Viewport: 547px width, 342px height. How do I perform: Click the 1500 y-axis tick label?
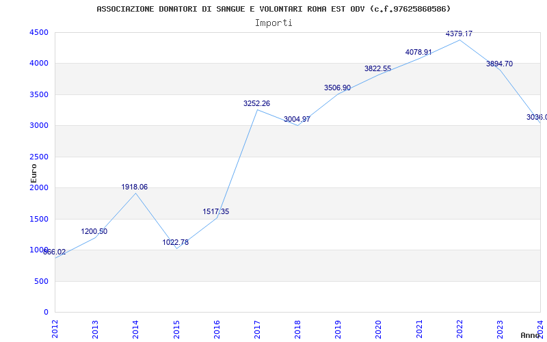39,219
